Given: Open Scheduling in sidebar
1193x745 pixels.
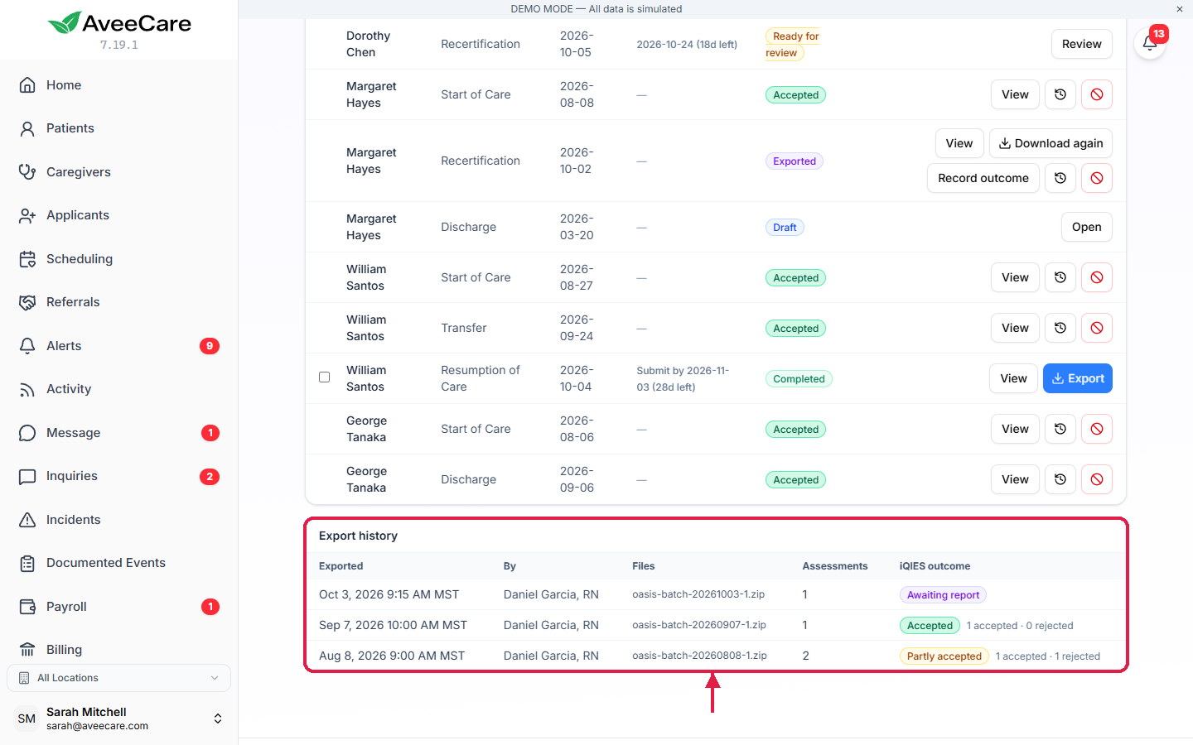Looking at the screenshot, I should pyautogui.click(x=118, y=259).
